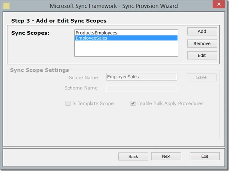Remove the selected sync scope
229x171 pixels.
(202, 44)
